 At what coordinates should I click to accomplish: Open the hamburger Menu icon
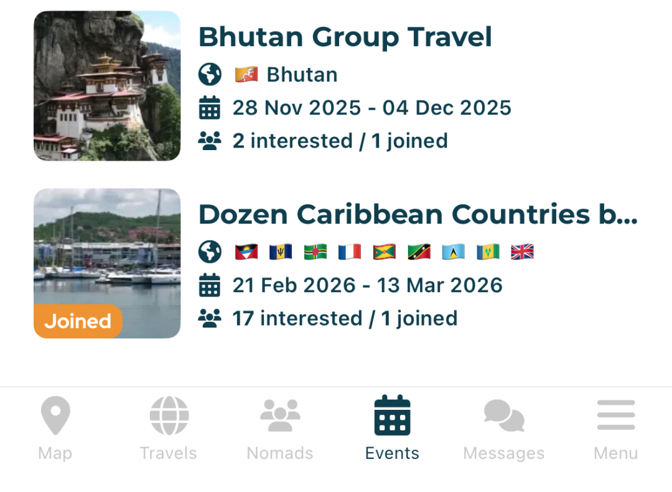[x=616, y=415]
